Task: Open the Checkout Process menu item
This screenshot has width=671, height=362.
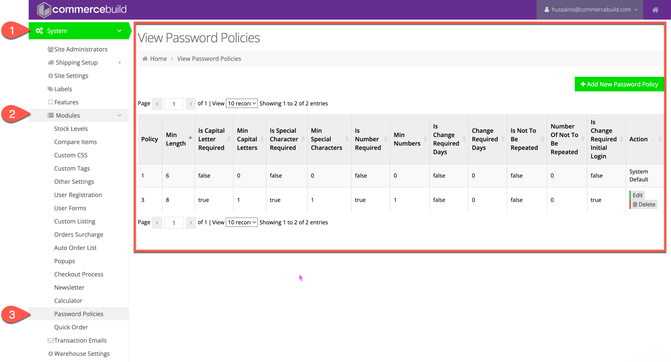Action: click(x=79, y=274)
